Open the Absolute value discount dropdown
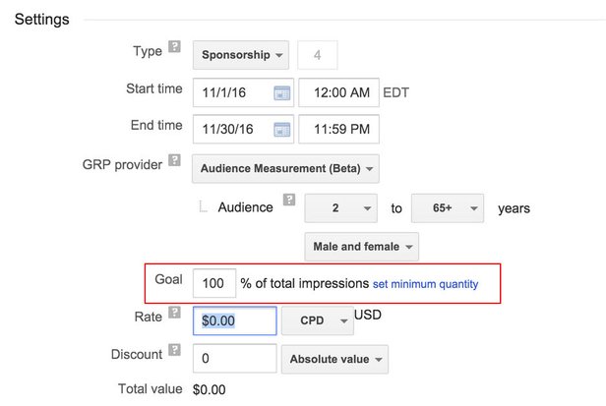The image size is (606, 406). click(333, 360)
